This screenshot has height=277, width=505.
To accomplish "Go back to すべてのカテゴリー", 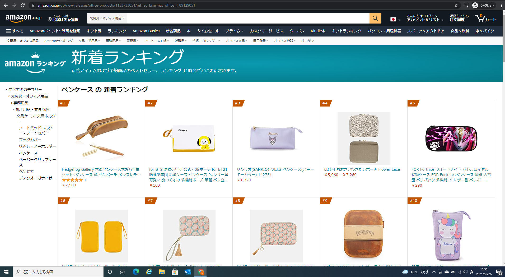I will click(x=25, y=90).
